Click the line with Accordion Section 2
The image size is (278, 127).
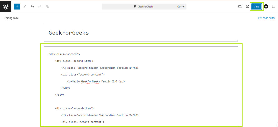[100, 115]
